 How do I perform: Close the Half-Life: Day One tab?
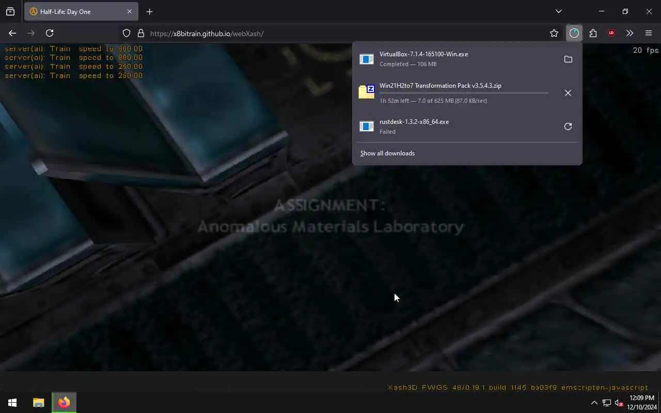(130, 11)
